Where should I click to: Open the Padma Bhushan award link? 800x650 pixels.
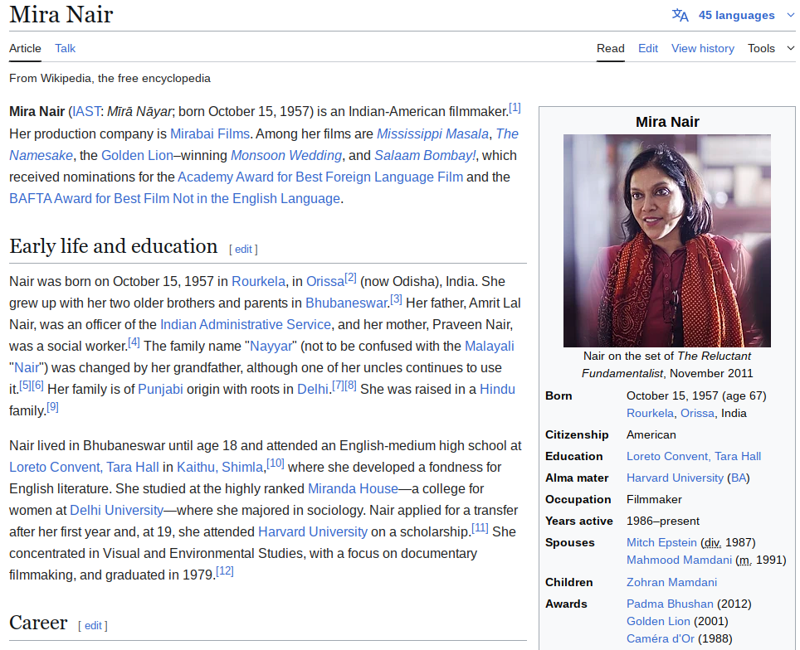click(x=670, y=604)
